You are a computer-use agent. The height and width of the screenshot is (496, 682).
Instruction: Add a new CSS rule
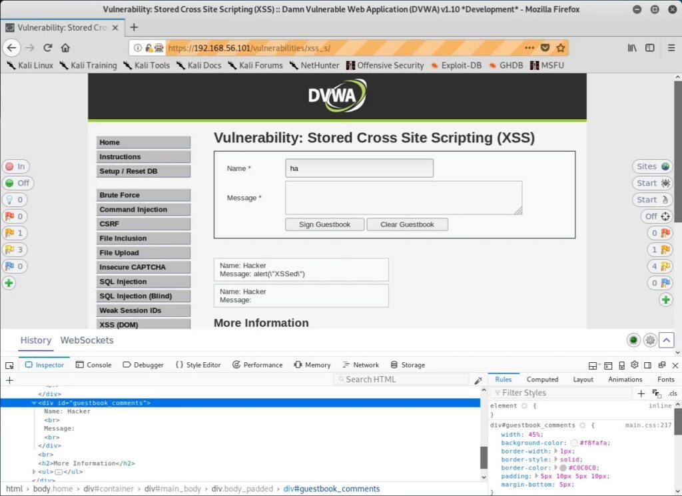641,393
